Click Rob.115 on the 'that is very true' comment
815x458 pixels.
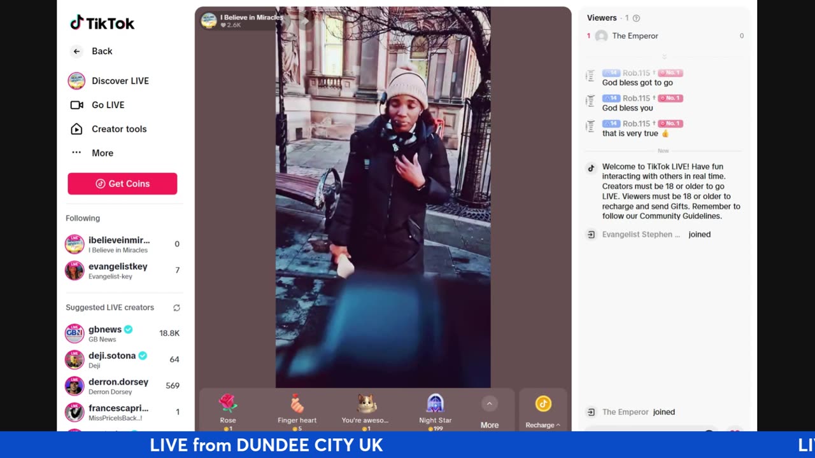point(637,124)
